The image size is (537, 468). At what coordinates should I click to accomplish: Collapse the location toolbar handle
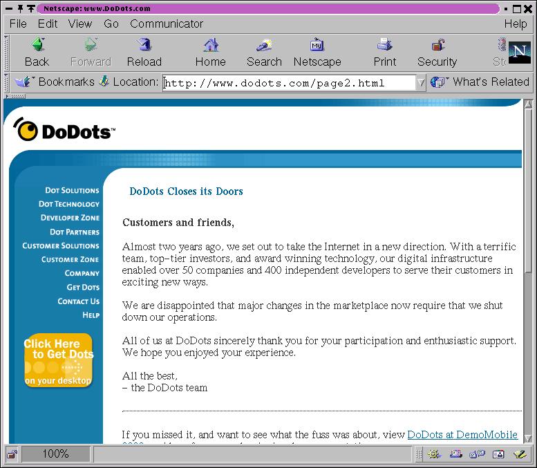coord(6,82)
